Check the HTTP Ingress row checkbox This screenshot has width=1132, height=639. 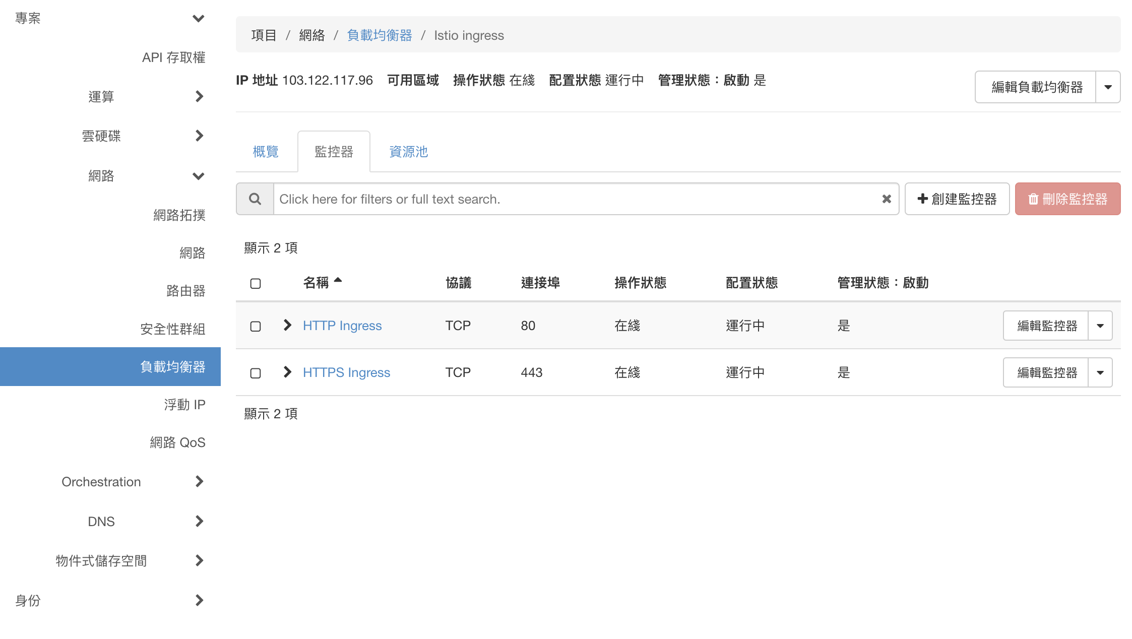pyautogui.click(x=256, y=326)
